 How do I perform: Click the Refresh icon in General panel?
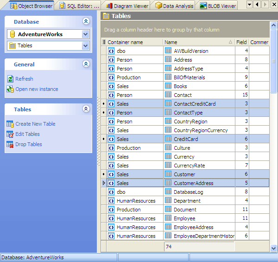click(10, 79)
